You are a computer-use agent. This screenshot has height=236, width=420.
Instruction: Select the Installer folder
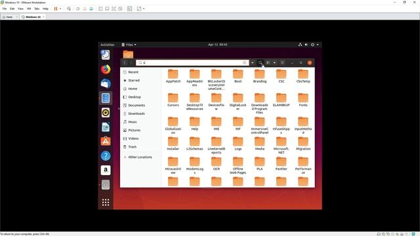click(x=173, y=144)
